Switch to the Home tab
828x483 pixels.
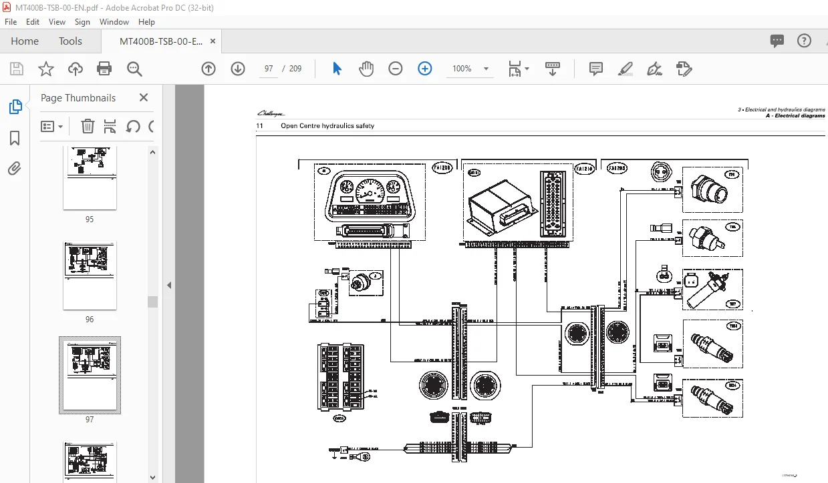pos(25,41)
